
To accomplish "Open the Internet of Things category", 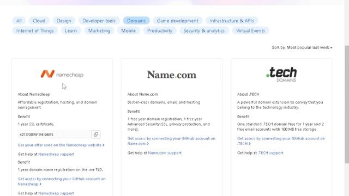I will click(35, 30).
